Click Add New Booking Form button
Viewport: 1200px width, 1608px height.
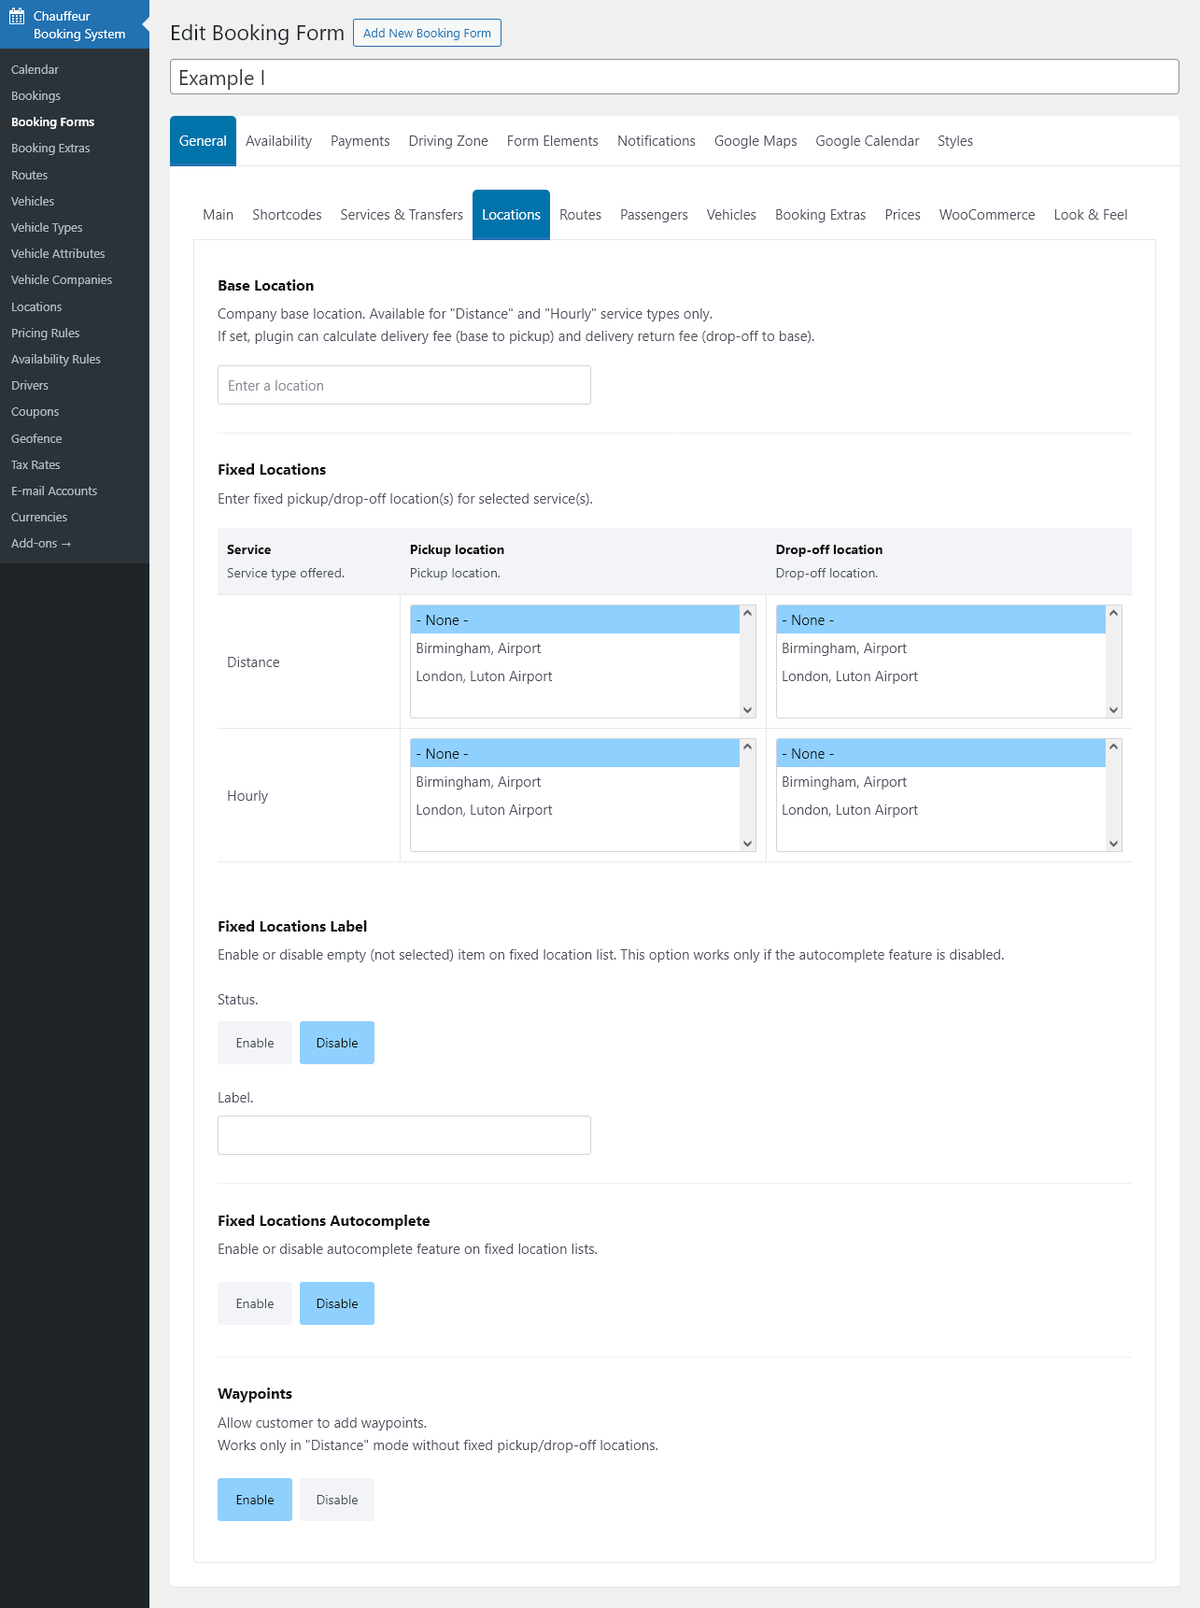tap(427, 33)
